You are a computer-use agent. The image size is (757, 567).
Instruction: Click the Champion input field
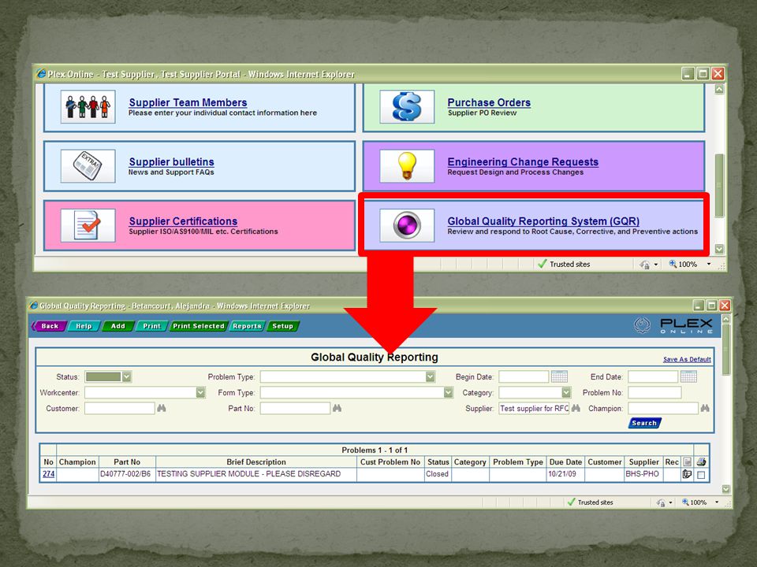tap(663, 409)
